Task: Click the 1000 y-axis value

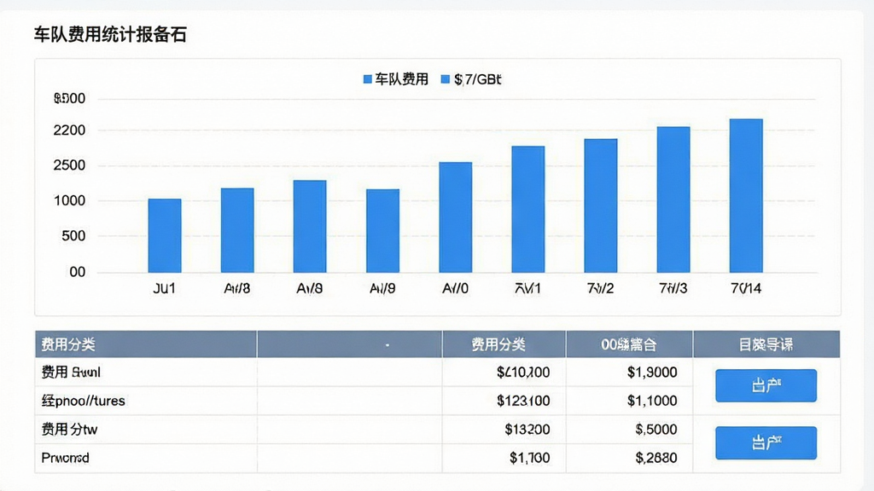Action: 69,201
